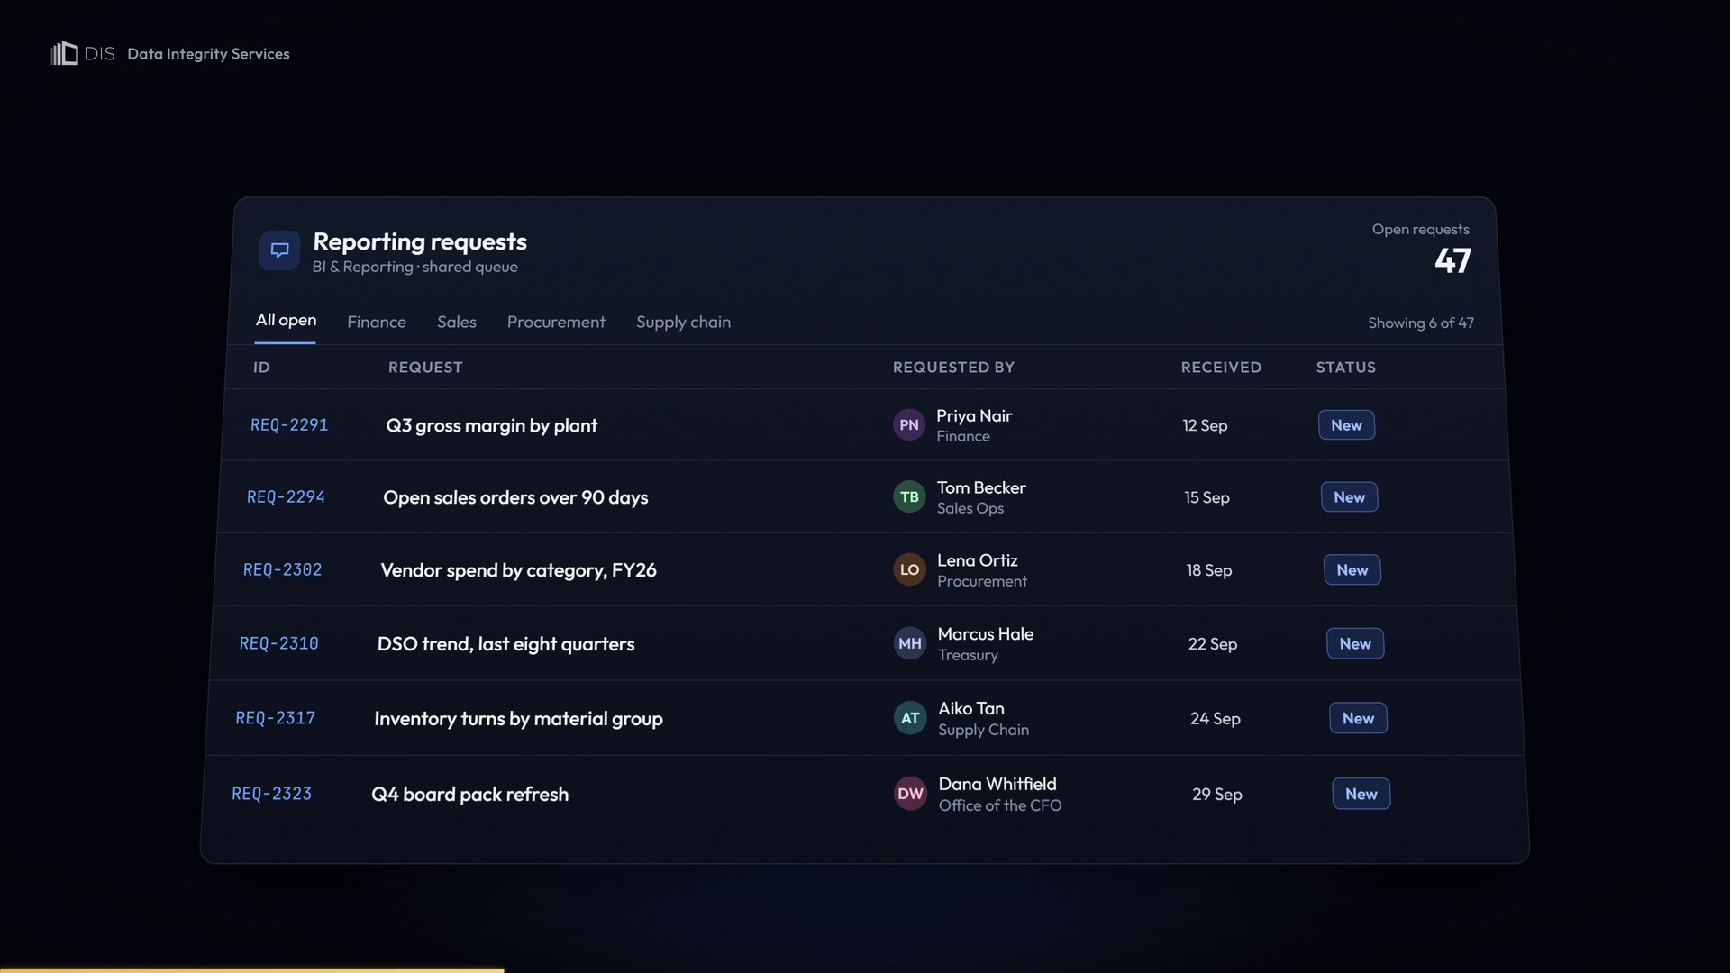This screenshot has width=1730, height=973.
Task: Open request link REQ-2323
Action: [x=271, y=795]
